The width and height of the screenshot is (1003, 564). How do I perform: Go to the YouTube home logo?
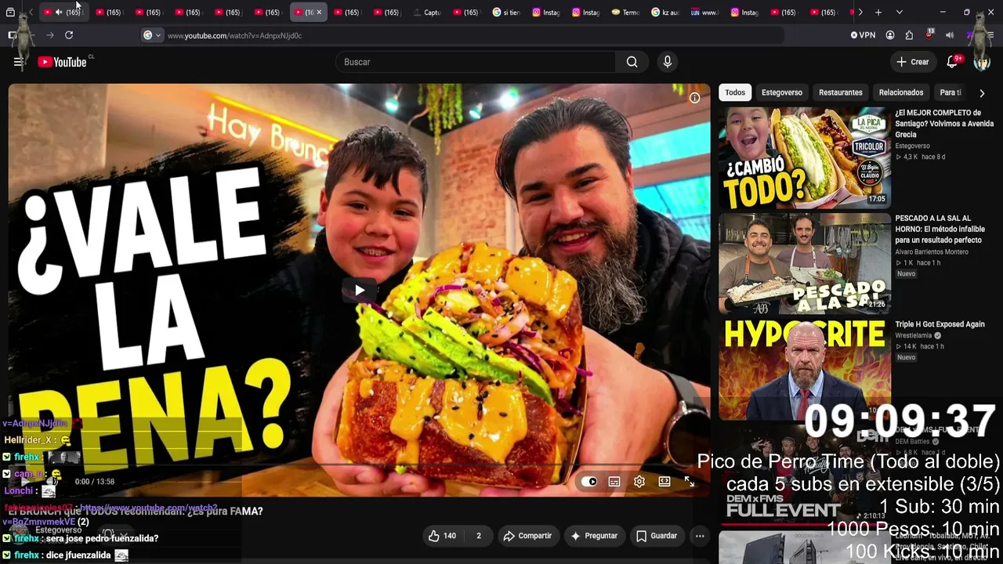[x=62, y=62]
